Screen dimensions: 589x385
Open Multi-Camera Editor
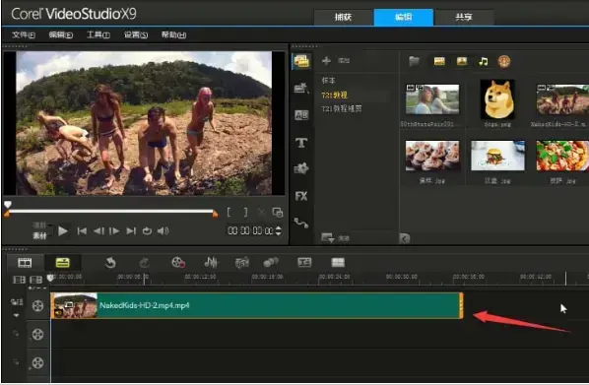(338, 263)
